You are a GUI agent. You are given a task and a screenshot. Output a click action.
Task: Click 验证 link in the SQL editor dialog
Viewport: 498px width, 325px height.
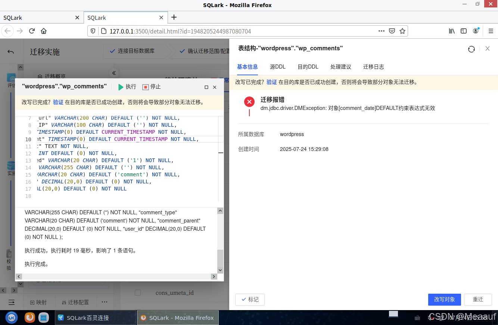(58, 102)
